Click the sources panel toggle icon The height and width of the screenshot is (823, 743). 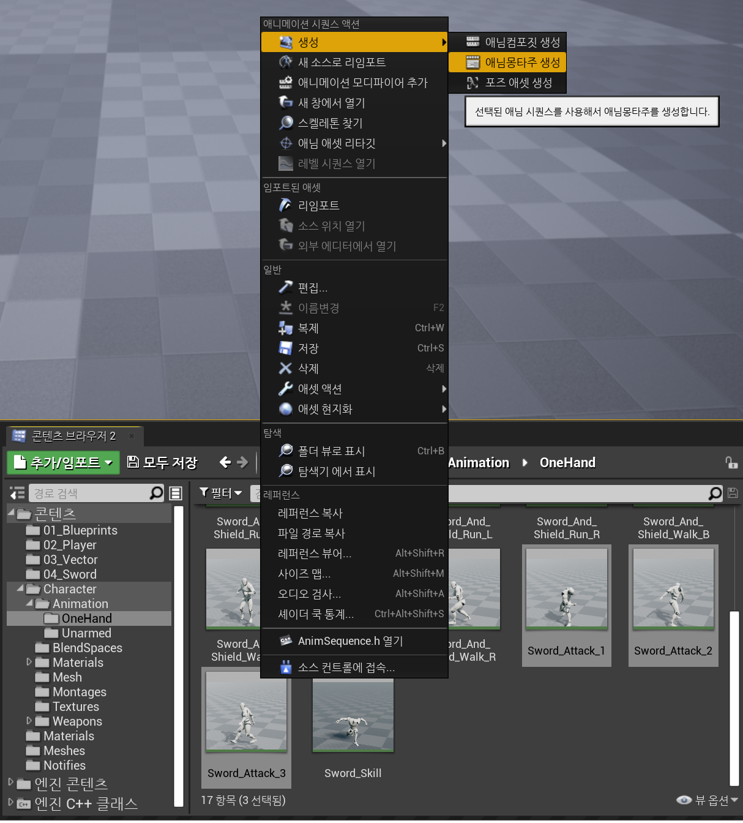coord(17,493)
